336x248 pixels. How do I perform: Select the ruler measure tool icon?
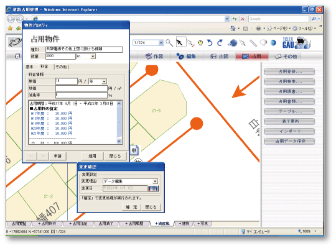pyautogui.click(x=253, y=43)
